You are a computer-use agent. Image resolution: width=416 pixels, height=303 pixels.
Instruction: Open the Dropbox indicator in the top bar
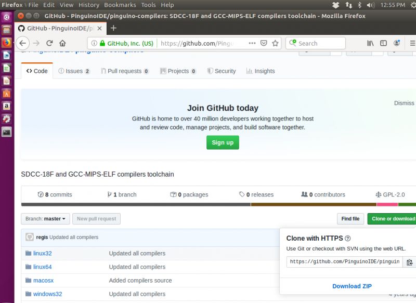pyautogui.click(x=336, y=5)
